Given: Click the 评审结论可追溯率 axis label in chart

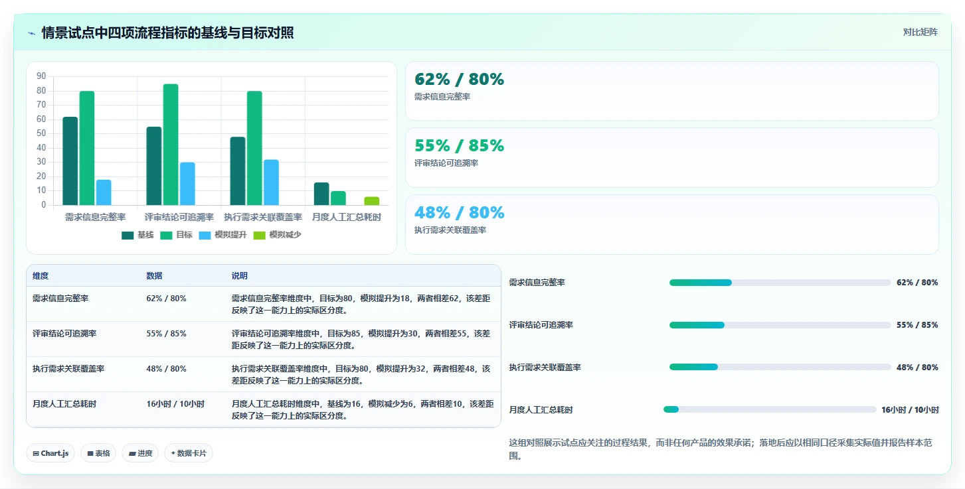Looking at the screenshot, I should (179, 217).
